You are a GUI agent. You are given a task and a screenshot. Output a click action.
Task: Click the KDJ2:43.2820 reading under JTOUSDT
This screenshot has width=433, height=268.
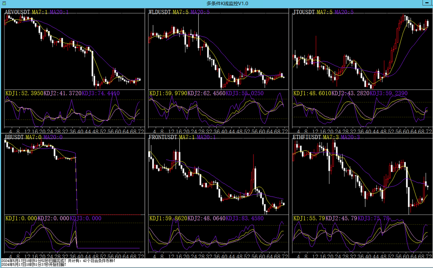[351, 93]
